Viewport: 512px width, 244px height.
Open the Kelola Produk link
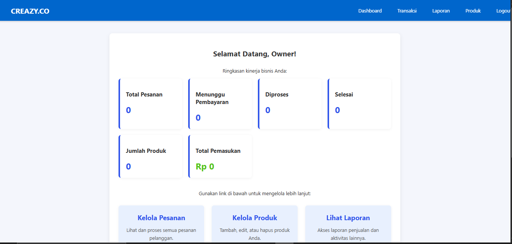pyautogui.click(x=254, y=218)
